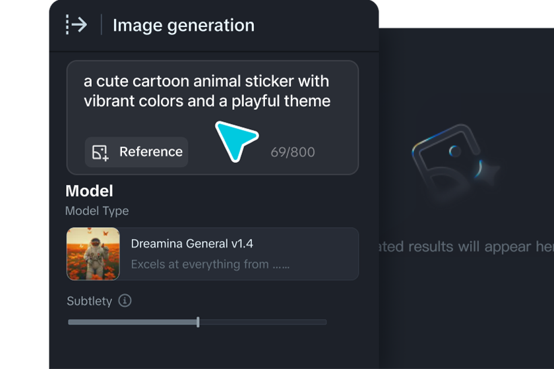The width and height of the screenshot is (554, 369).
Task: Click the filled left part of Subtlety track
Action: [x=132, y=322]
